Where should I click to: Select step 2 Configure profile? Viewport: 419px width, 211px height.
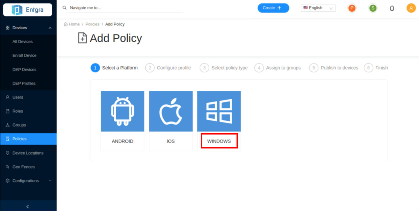coord(168,68)
